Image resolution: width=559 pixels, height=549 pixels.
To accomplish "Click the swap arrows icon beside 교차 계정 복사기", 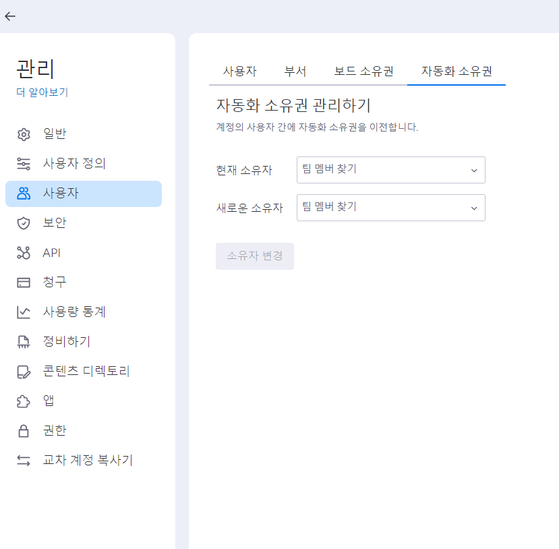I will pyautogui.click(x=24, y=461).
